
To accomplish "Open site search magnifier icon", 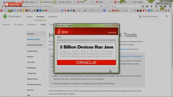I will 167,16.
